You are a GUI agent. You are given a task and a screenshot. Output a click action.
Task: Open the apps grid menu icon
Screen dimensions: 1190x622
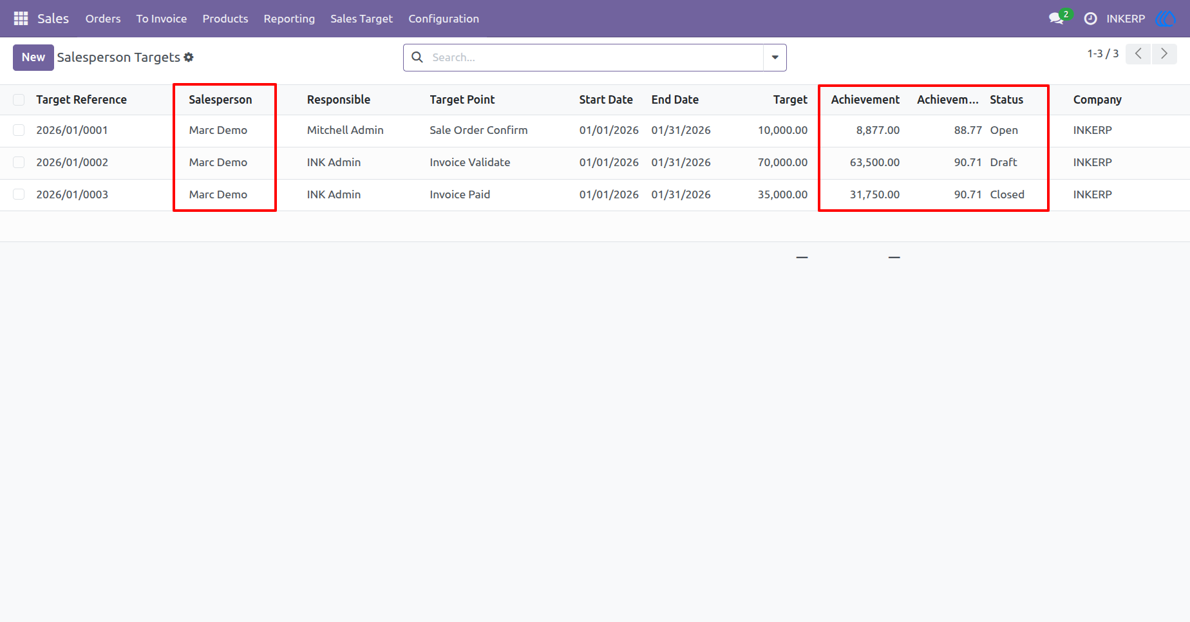click(x=21, y=19)
